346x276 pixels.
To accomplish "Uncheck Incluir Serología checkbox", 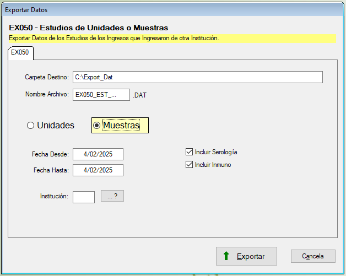I will (190, 152).
